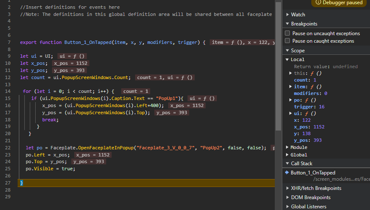Collapse the Scope section

point(287,51)
